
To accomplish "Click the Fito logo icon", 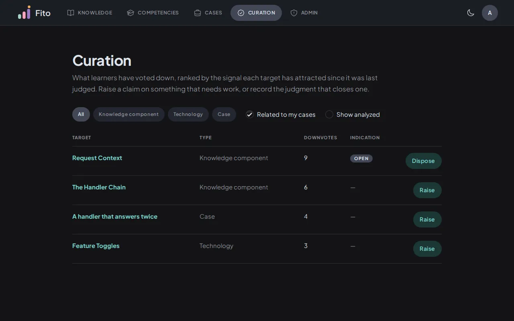I will coord(24,12).
